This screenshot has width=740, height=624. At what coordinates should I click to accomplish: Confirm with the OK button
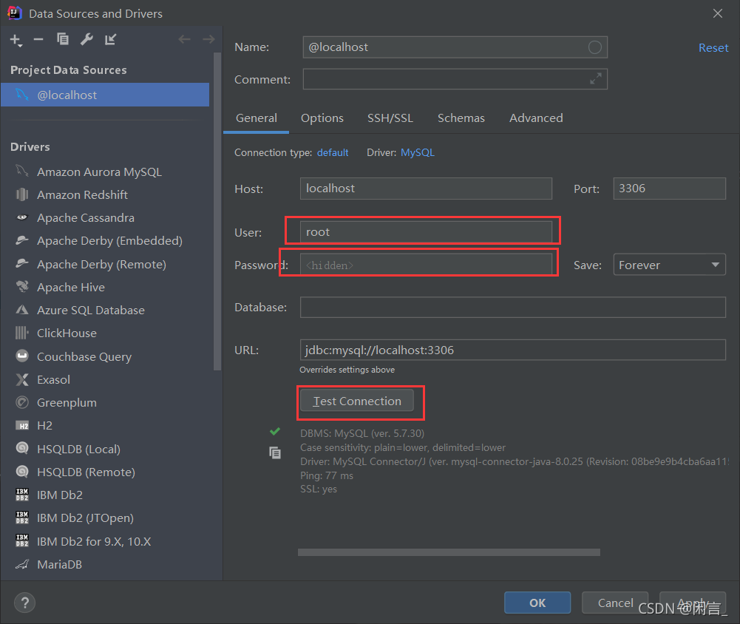(x=537, y=603)
